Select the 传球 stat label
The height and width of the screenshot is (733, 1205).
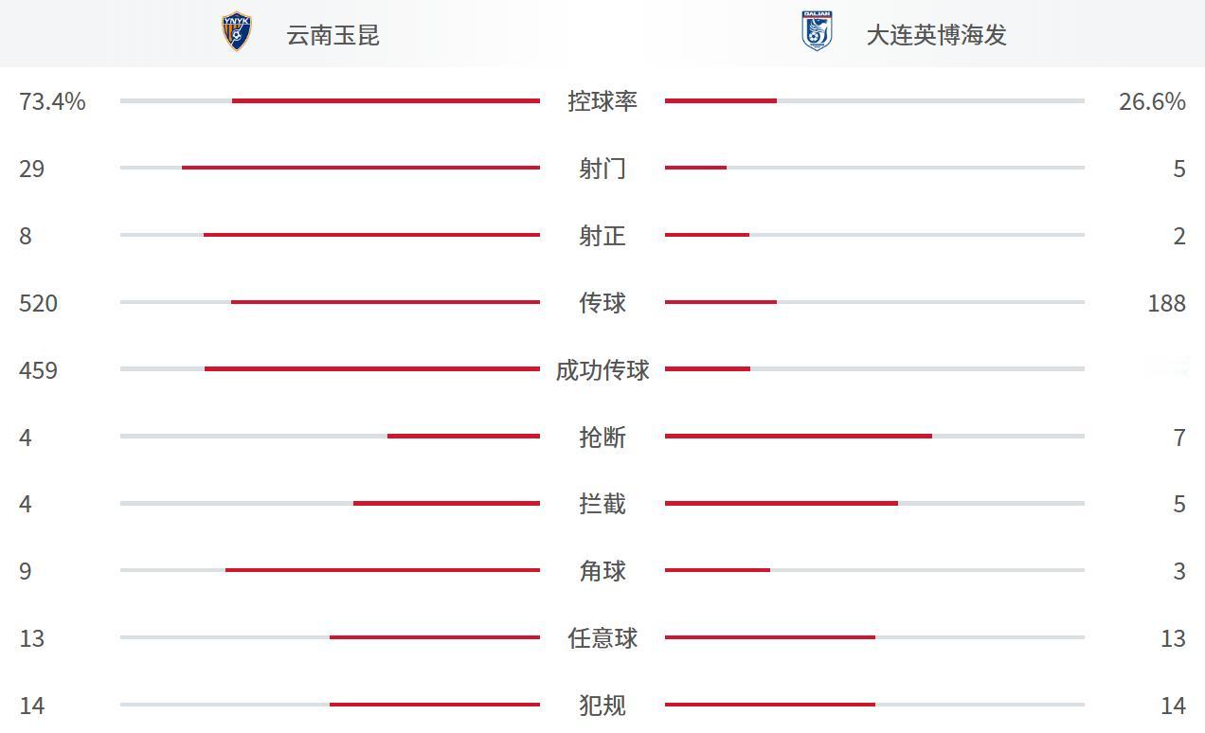click(602, 303)
